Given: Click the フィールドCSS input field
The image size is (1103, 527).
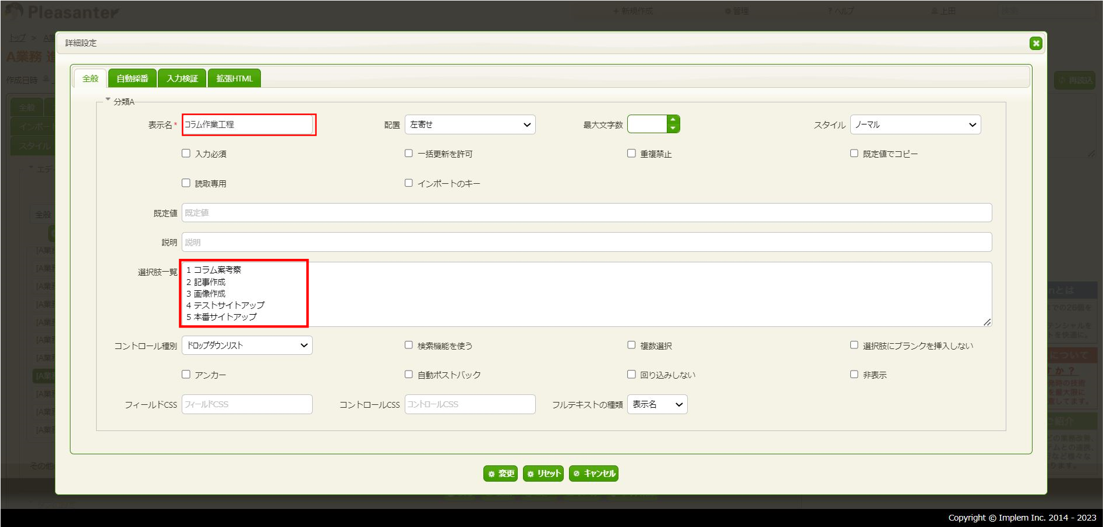Looking at the screenshot, I should click(247, 404).
